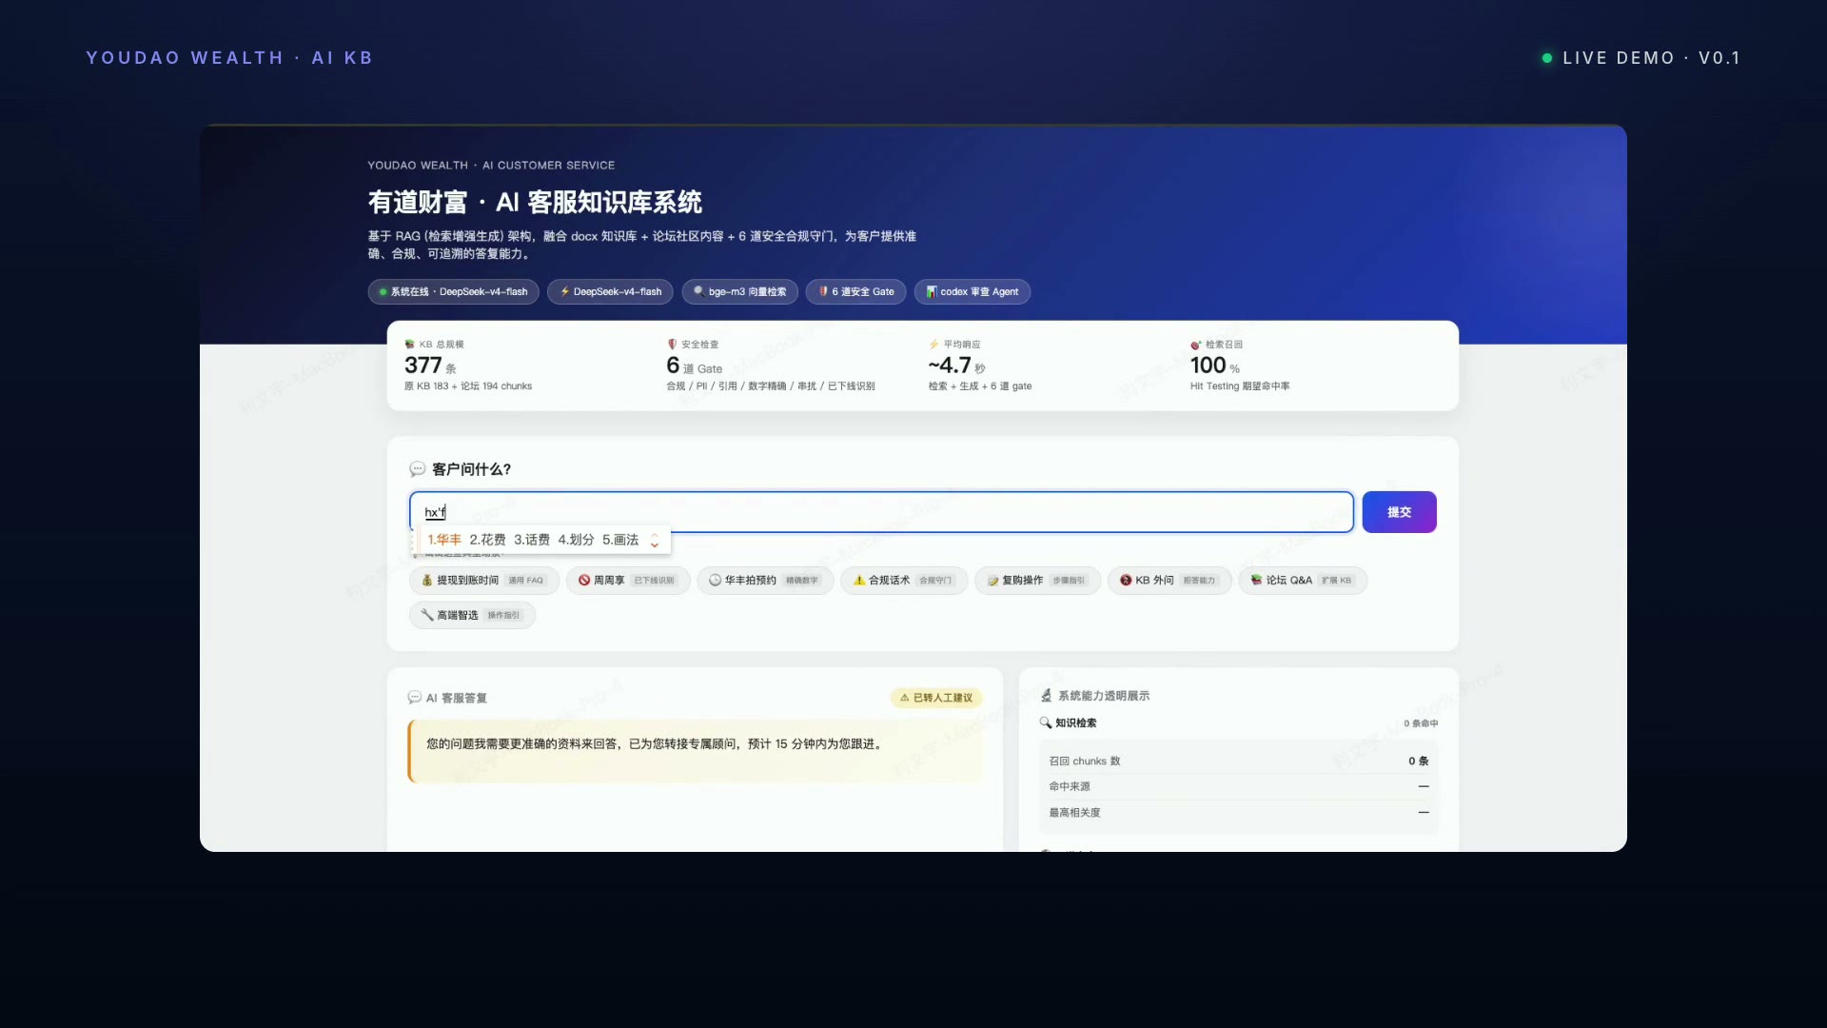Click the 合规 / PII / 引用 gate list caption

tap(771, 386)
